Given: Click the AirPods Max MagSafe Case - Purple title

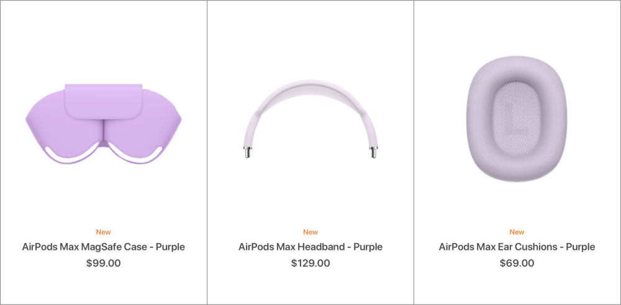Looking at the screenshot, I should pyautogui.click(x=103, y=247).
